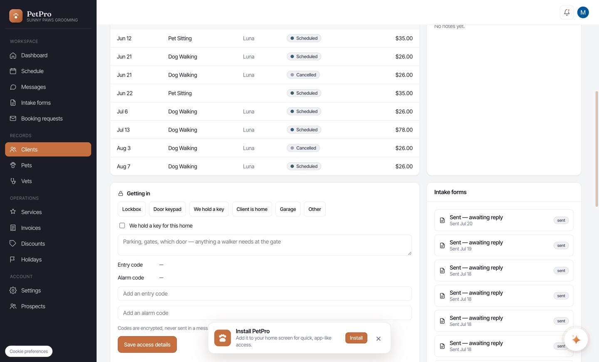
Task: Click the Cancelled status on Jun 21 row
Action: (x=303, y=75)
